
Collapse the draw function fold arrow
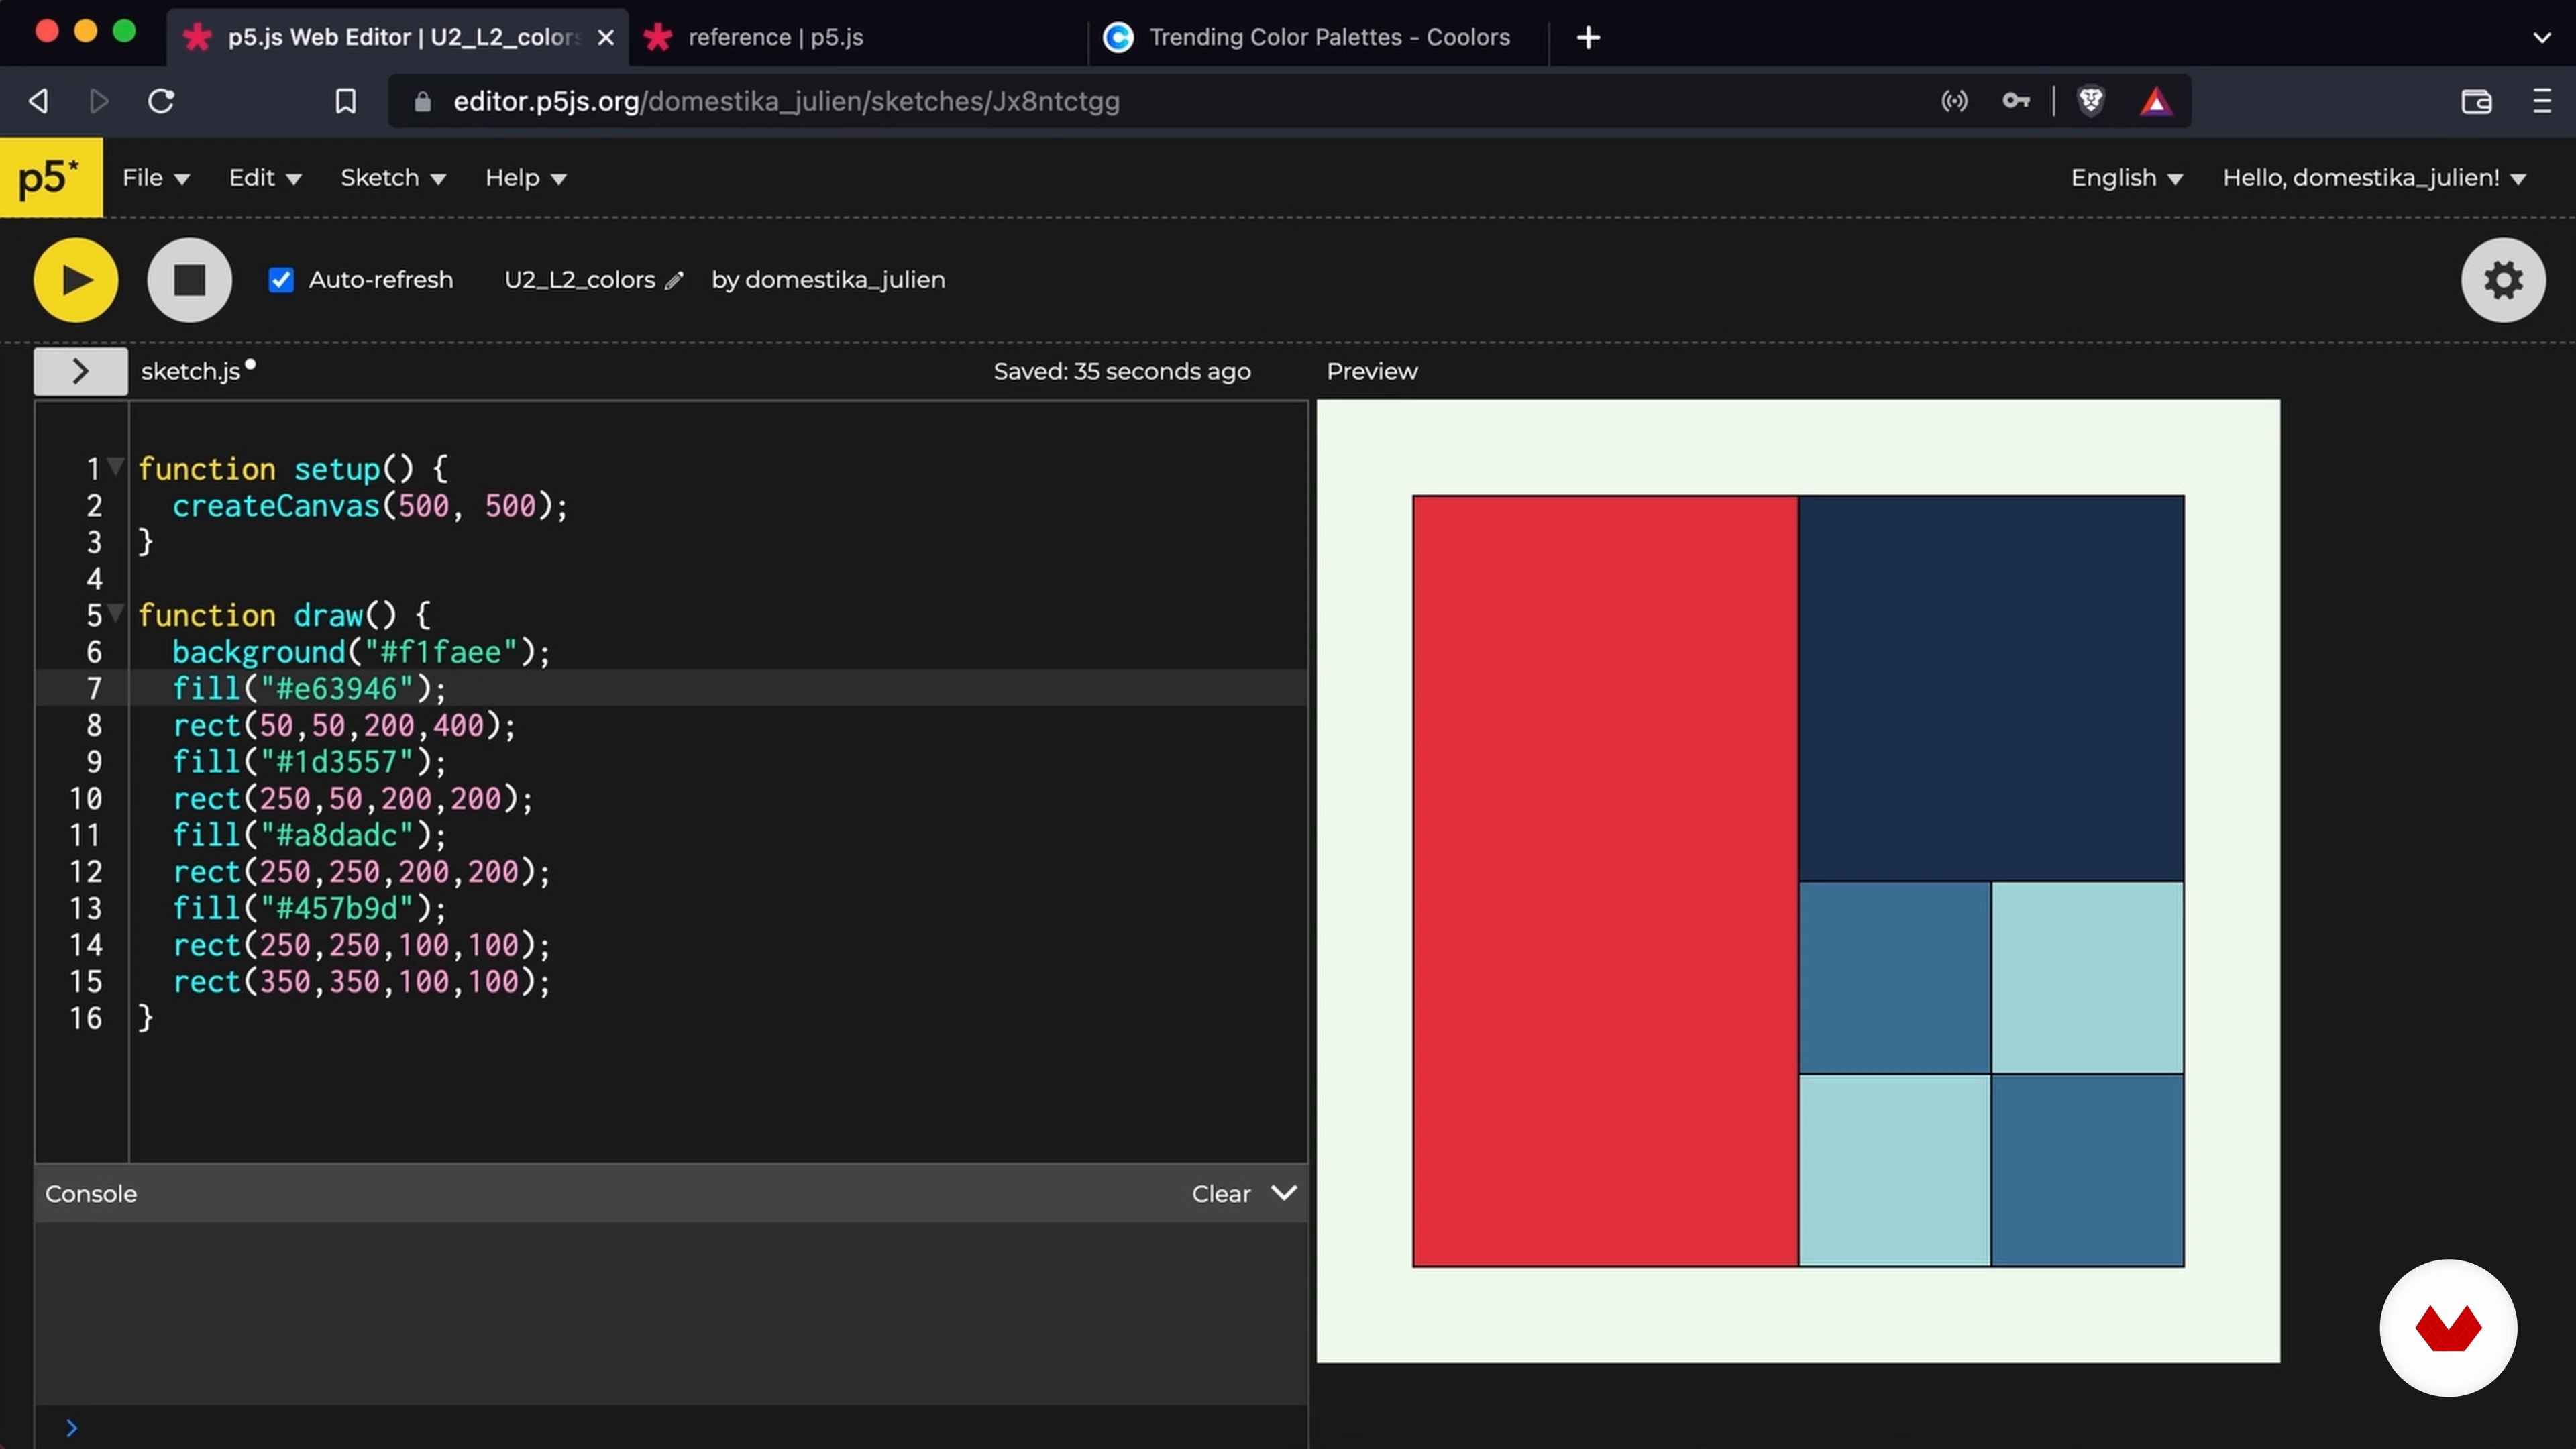point(116,612)
